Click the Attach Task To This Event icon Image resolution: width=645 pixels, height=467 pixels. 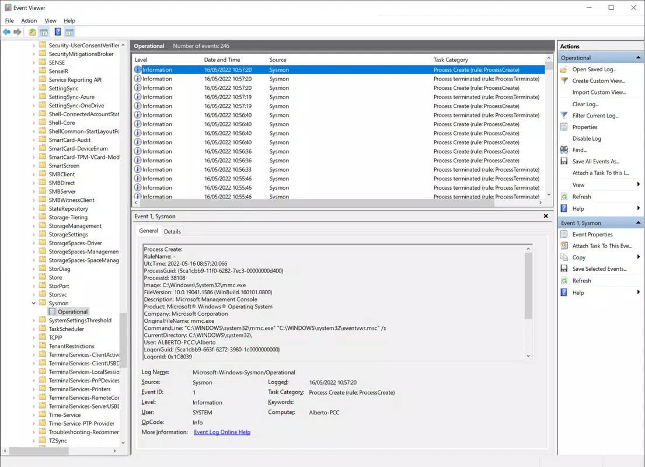564,246
